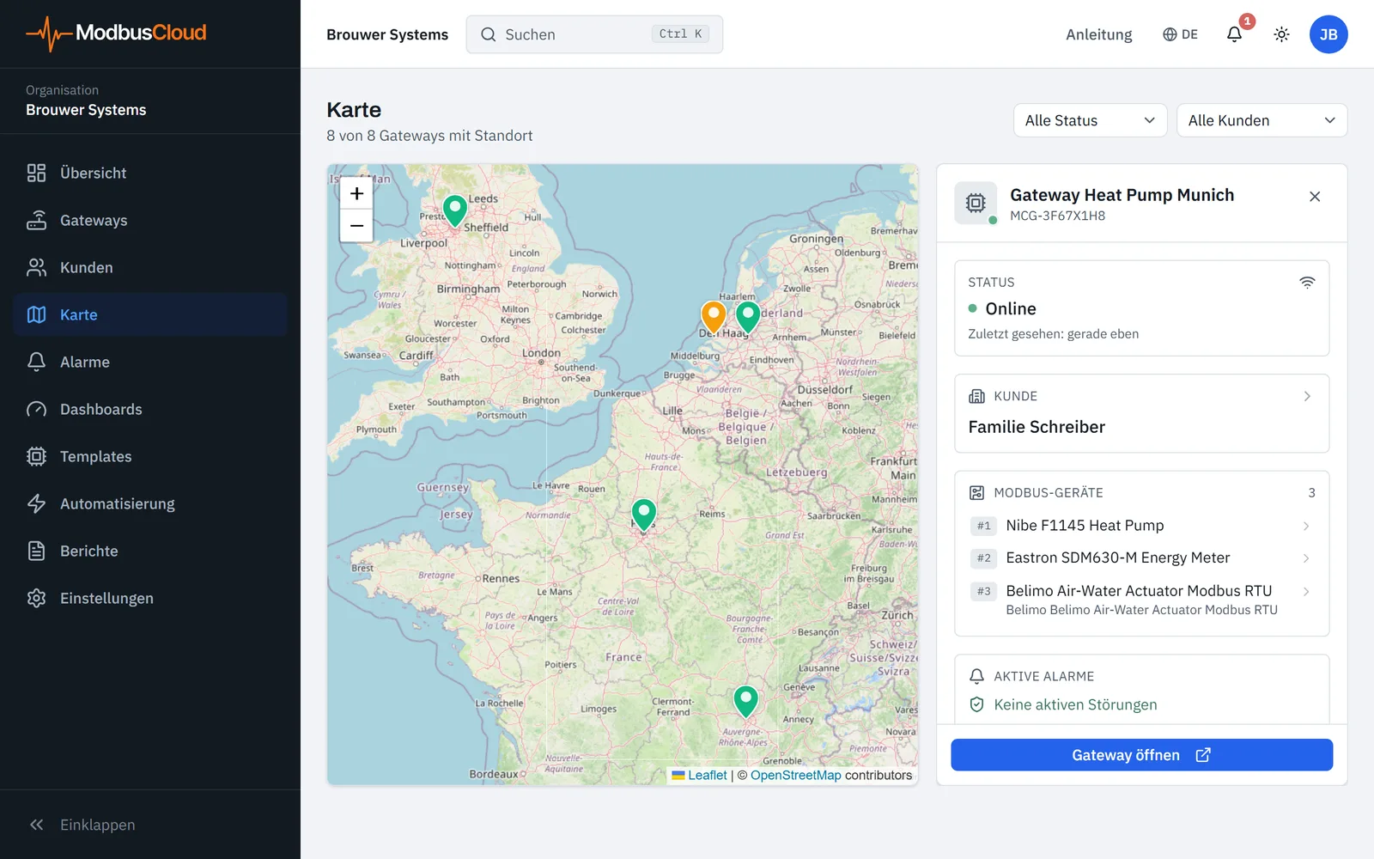Open the Familie Schreiber customer card

pos(1141,413)
